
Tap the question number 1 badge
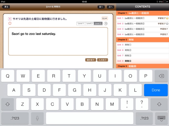click(10, 19)
